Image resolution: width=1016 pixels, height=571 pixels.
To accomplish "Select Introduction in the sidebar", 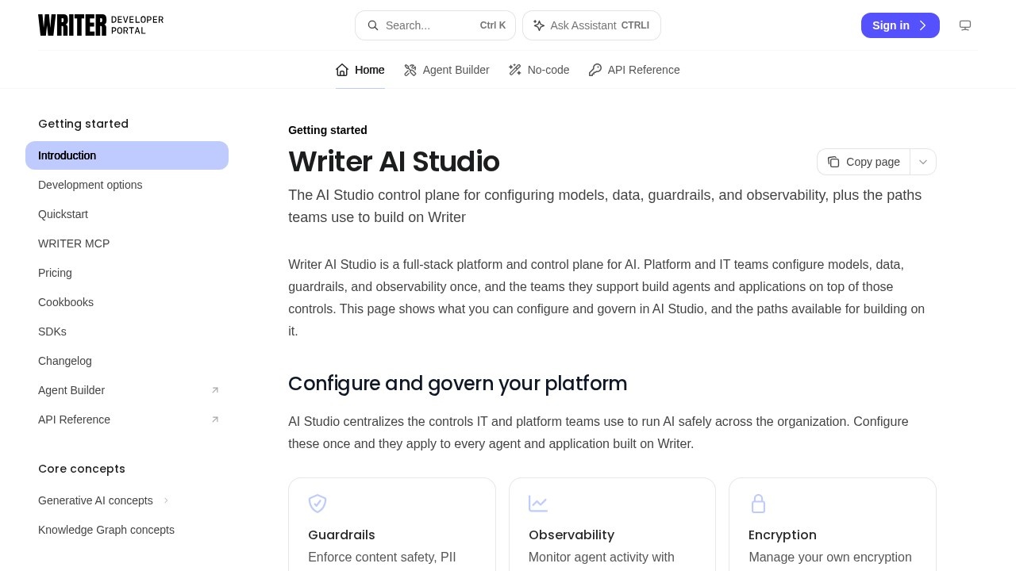I will 127,155.
